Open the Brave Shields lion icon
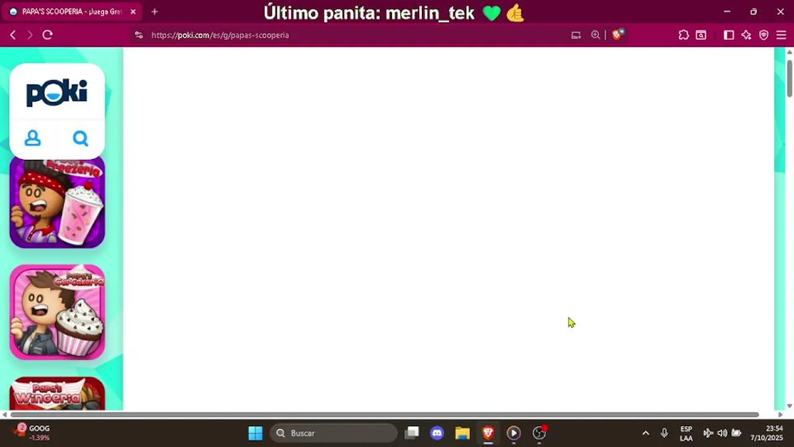Screen dimensions: 794x447 coord(617,35)
